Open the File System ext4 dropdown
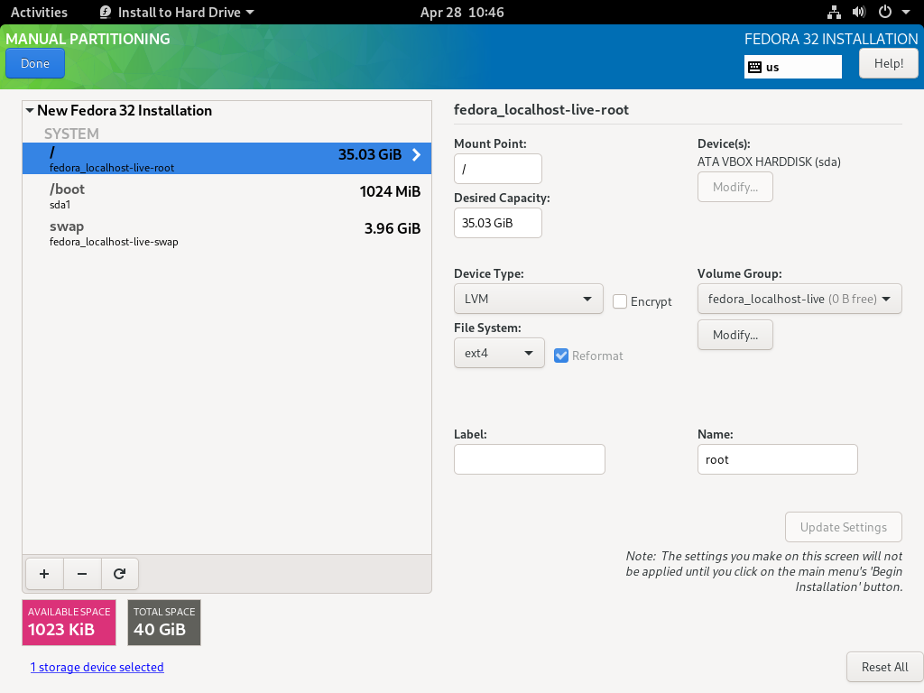Image resolution: width=924 pixels, height=693 pixels. 499,353
